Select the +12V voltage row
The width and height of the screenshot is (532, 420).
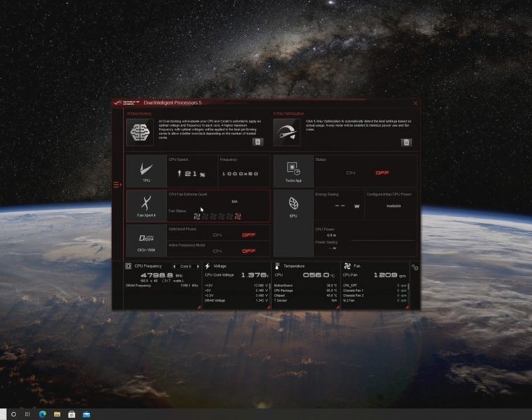tap(236, 286)
